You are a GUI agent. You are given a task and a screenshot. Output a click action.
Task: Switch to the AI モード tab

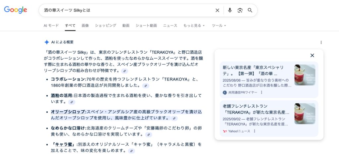coord(51,26)
